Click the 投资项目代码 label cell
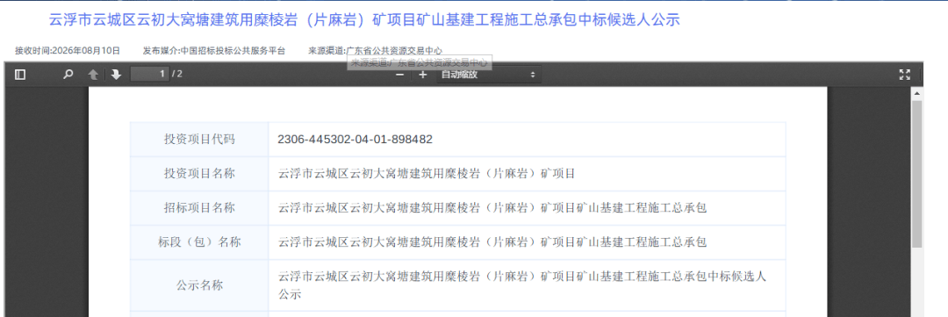Image resolution: width=948 pixels, height=317 pixels. click(x=199, y=139)
